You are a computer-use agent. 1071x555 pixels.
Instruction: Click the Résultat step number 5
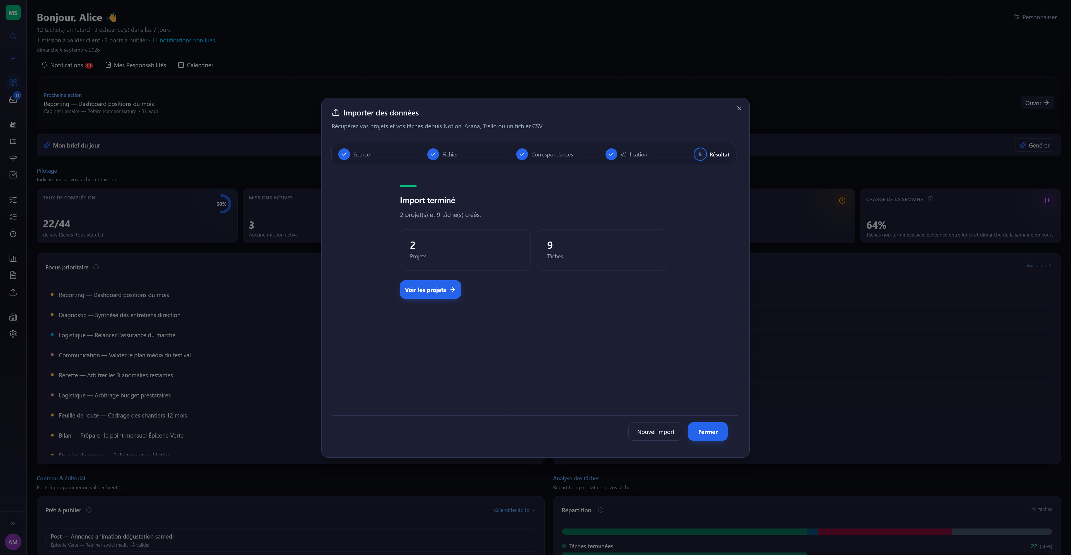click(x=700, y=154)
